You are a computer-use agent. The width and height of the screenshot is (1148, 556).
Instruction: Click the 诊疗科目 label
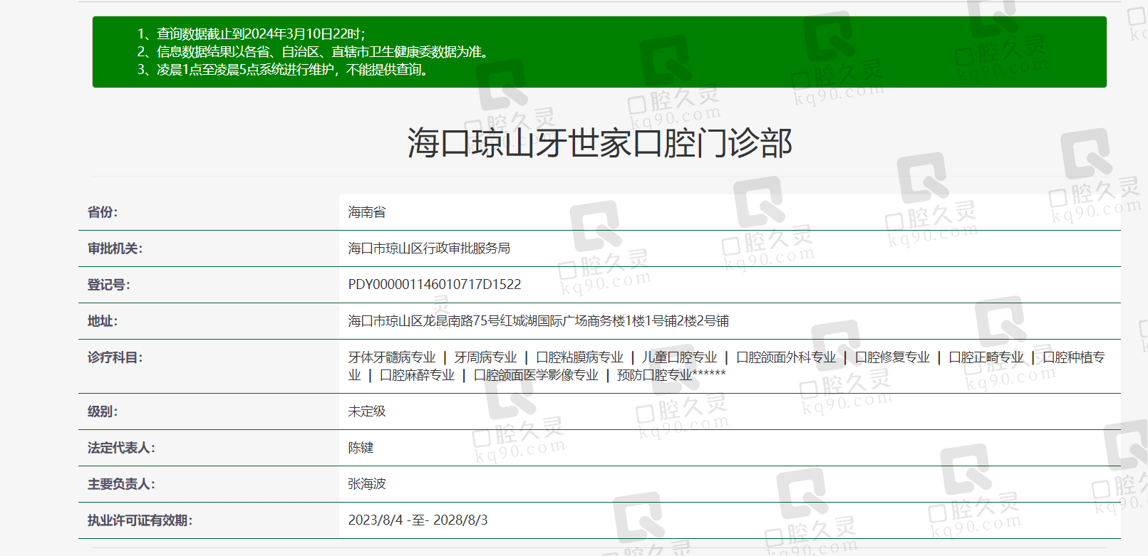(115, 357)
